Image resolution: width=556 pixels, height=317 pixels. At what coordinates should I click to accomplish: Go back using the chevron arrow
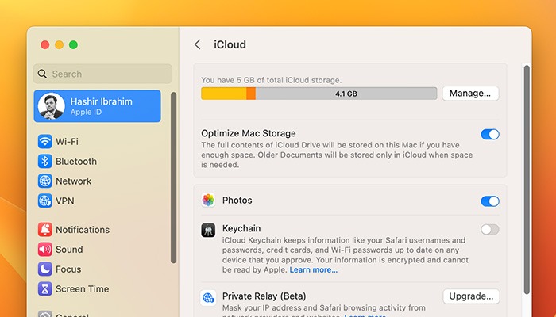coord(198,44)
